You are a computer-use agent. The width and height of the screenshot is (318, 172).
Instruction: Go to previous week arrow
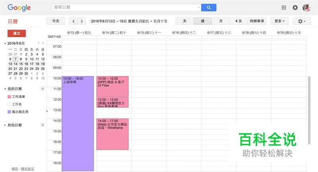(74, 21)
